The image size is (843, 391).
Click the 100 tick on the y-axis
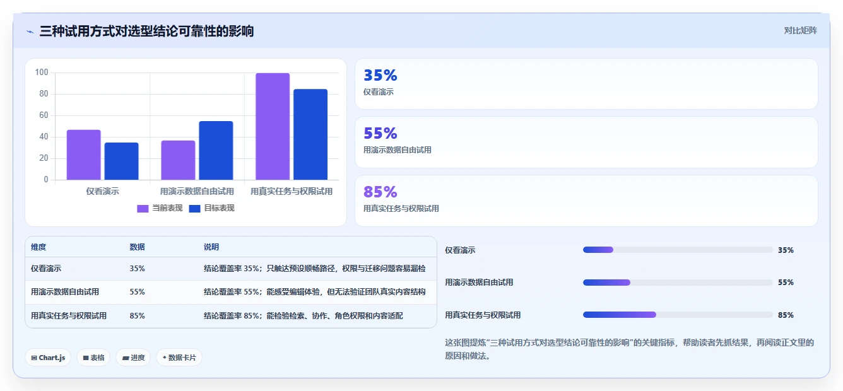42,73
